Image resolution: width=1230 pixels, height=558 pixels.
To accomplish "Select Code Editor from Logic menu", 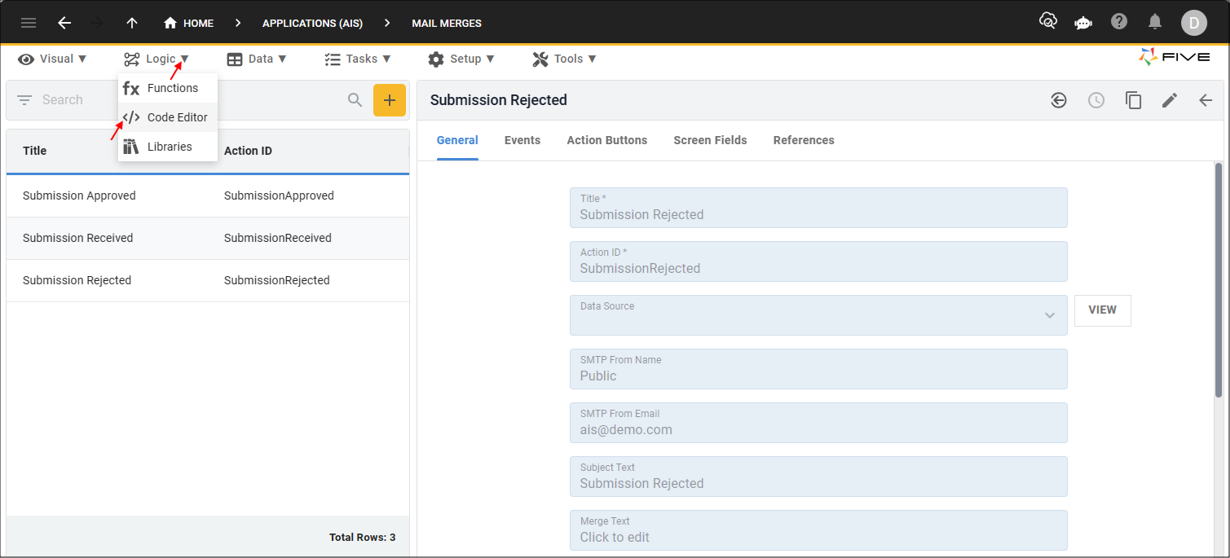I will point(177,117).
